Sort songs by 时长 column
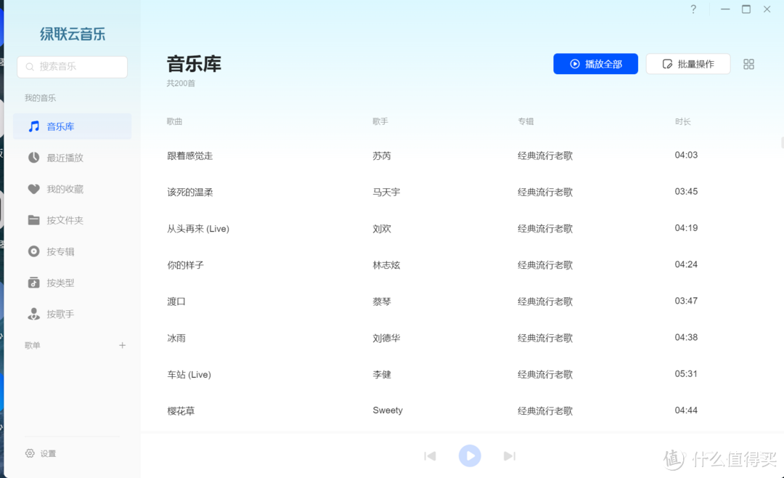Viewport: 784px width, 478px height. (x=682, y=121)
